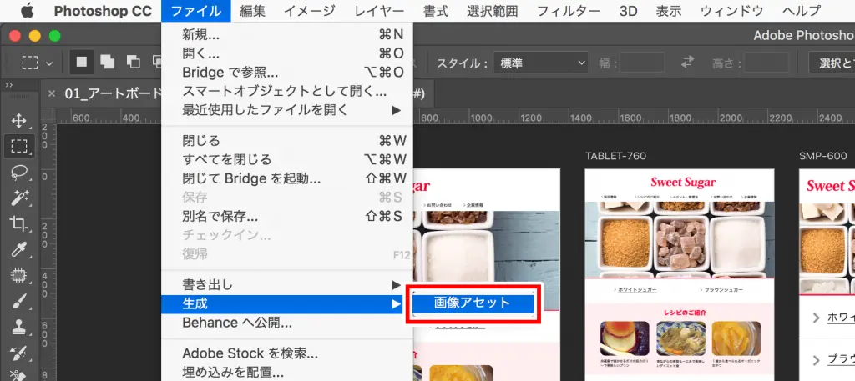Select the Move tool
Image resolution: width=855 pixels, height=381 pixels.
click(19, 120)
